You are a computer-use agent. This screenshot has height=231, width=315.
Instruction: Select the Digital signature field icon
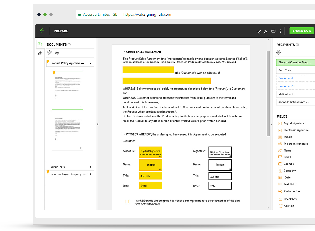coord(280,123)
